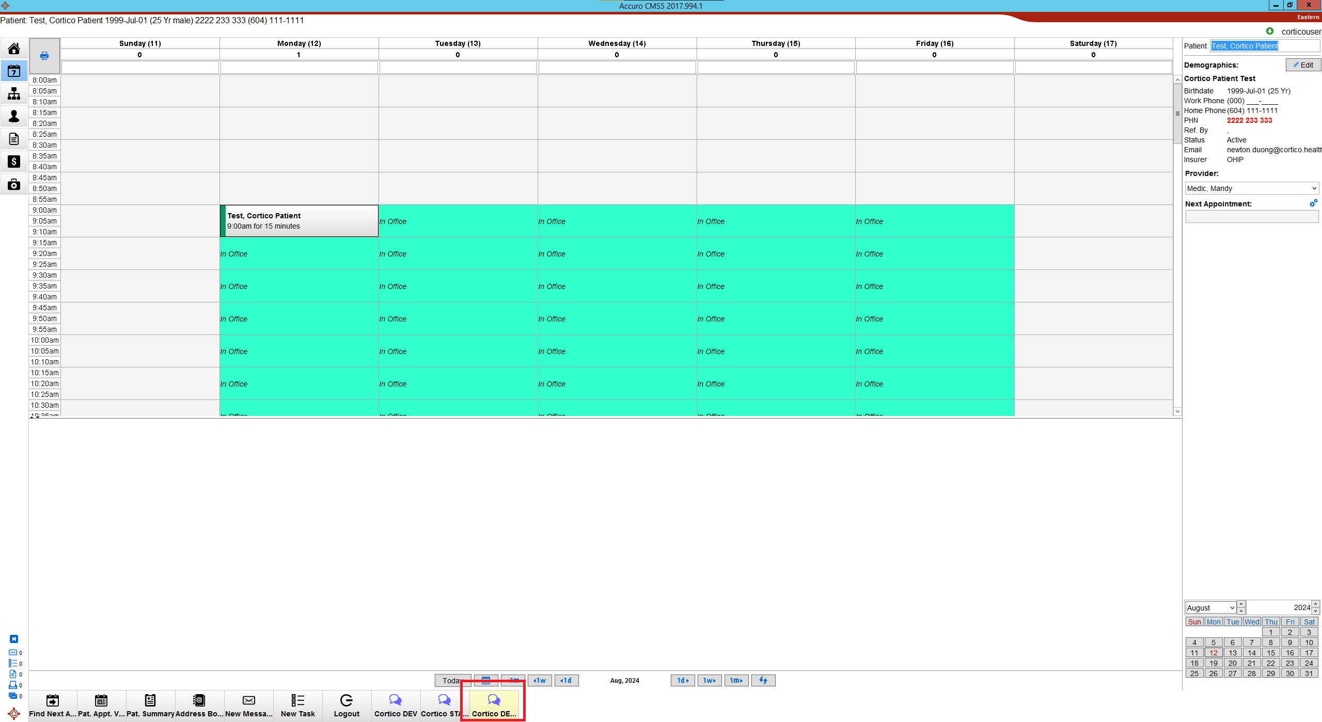Open Test, Cortico Patient 9:00am appointment
Viewport: 1322px width, 722px height.
click(x=300, y=221)
